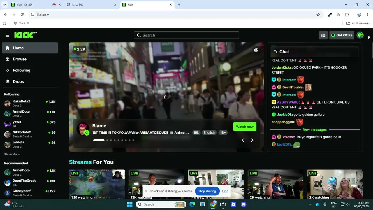The height and width of the screenshot is (210, 373).
Task: Click the Get KICKs button
Action: pos(342,35)
